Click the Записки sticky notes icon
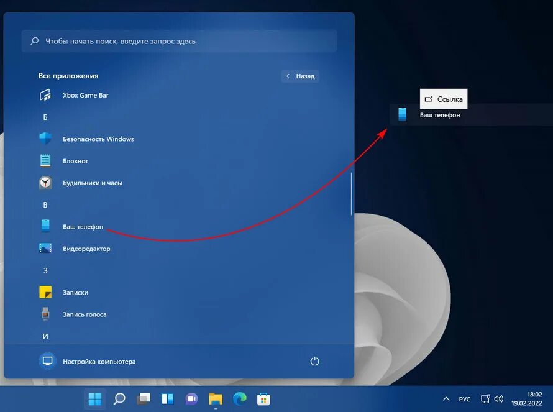Screen dimensions: 553x412 click(45, 292)
